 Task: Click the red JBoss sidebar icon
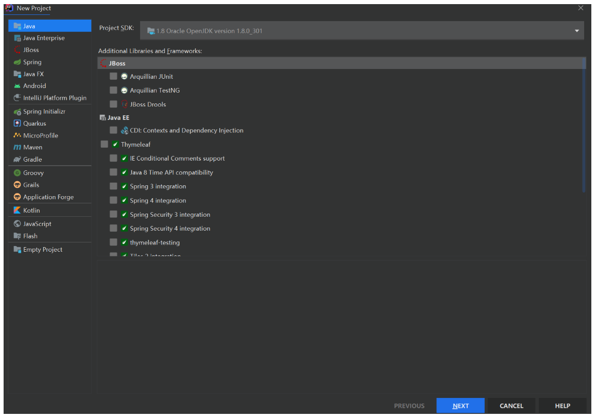pyautogui.click(x=17, y=50)
